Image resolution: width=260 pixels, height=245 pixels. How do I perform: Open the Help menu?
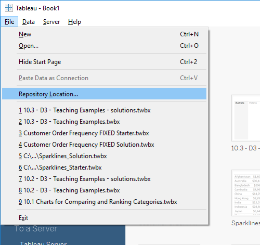point(75,22)
